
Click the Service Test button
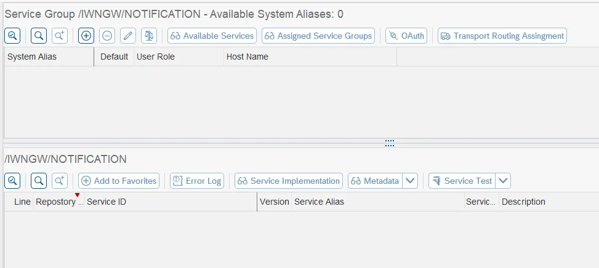(x=462, y=181)
